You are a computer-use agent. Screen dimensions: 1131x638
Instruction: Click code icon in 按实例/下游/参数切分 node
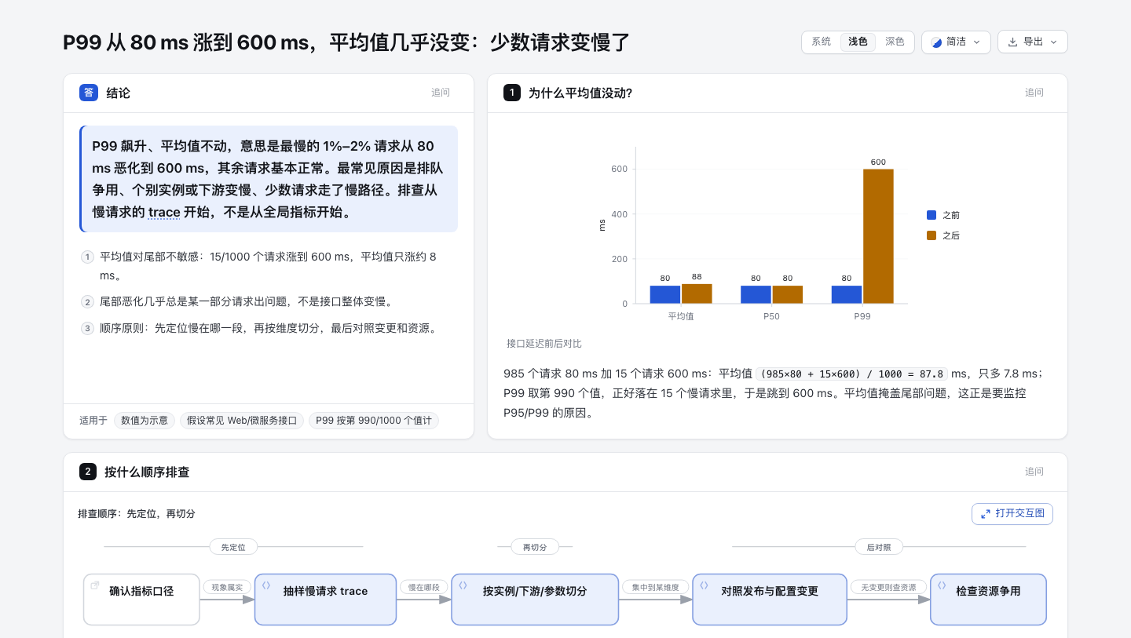tap(463, 585)
